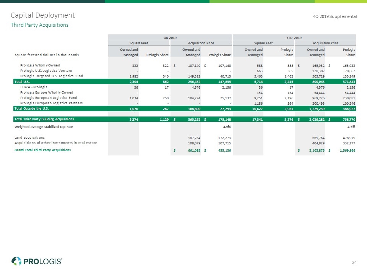
Task: Click the 'Total Outside the U.S.' row label
Action: click(32, 108)
